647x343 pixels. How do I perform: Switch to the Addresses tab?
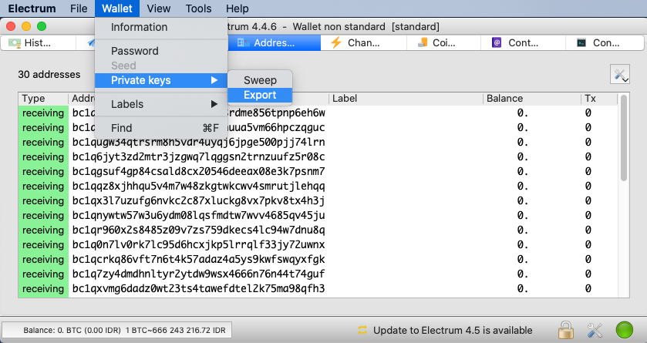coord(274,43)
